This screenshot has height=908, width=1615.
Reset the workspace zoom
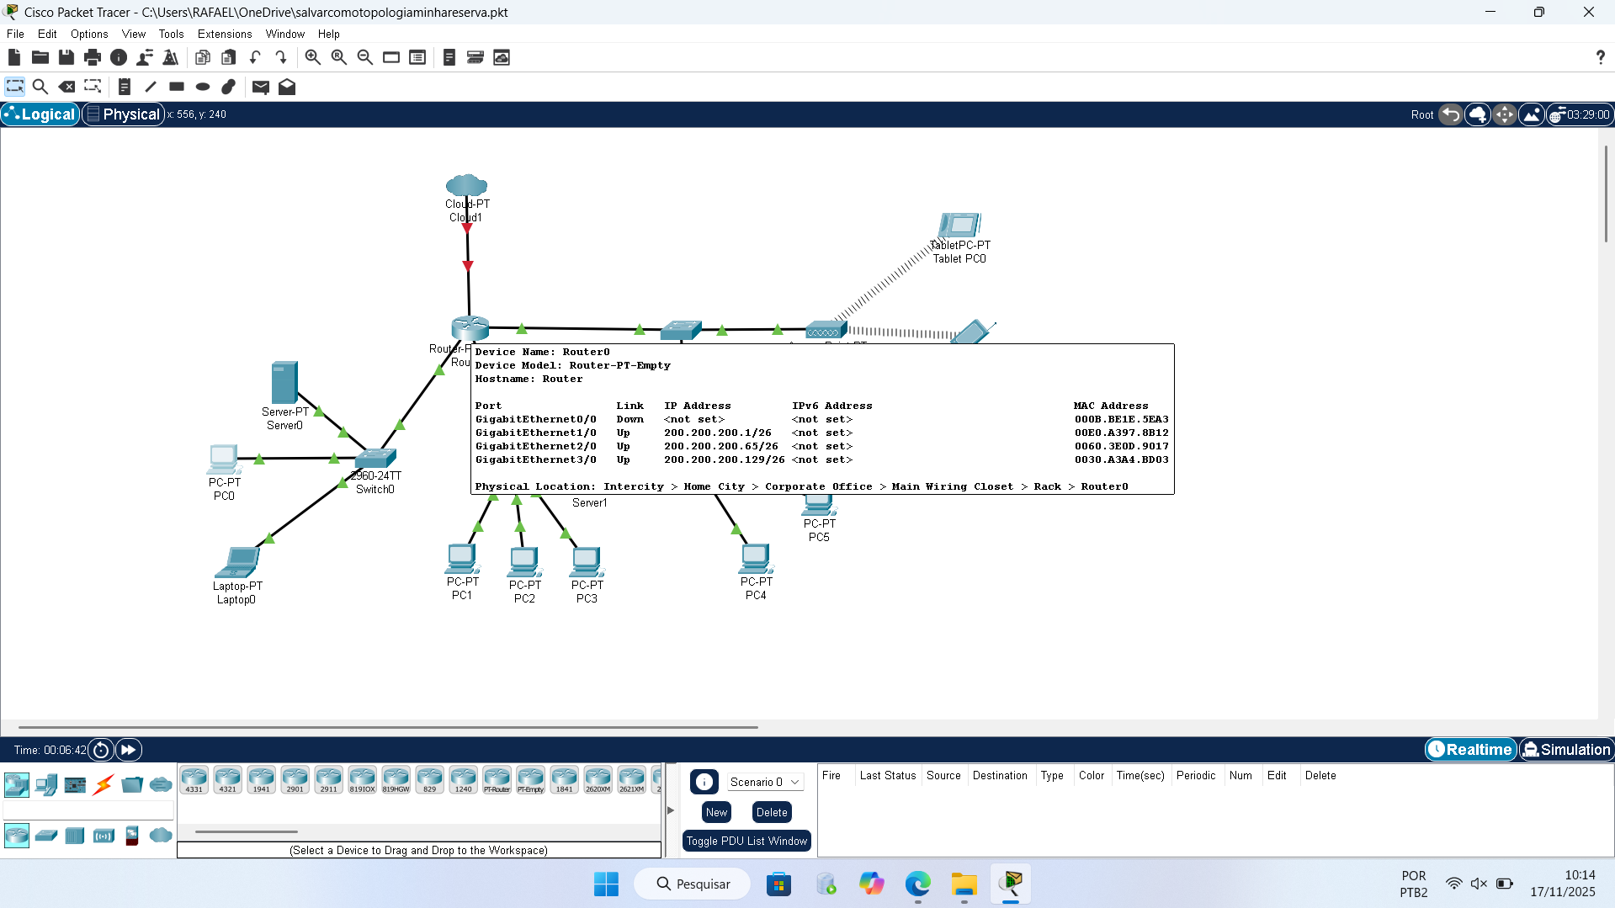pos(339,57)
